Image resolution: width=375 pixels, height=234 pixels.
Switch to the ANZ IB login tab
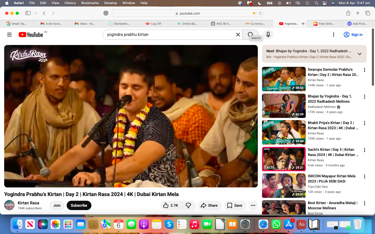221,24
